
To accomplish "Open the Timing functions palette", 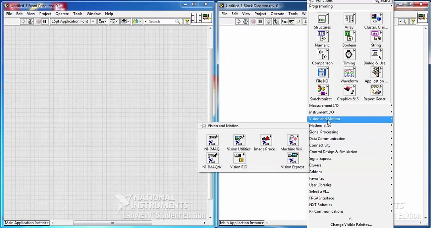I will (x=349, y=55).
